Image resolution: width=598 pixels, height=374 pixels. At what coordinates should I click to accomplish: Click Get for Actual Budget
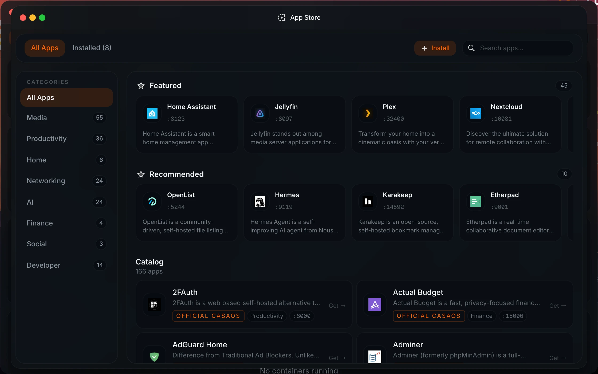point(558,306)
